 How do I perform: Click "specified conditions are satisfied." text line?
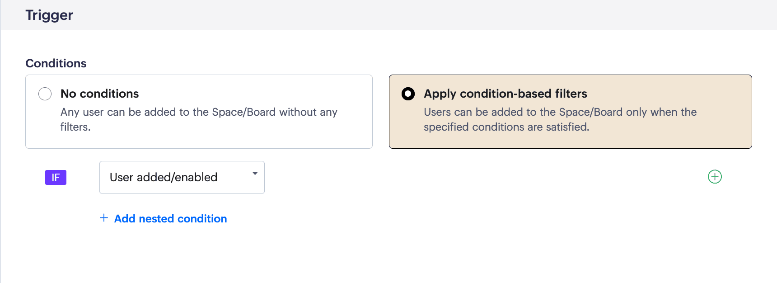[506, 127]
